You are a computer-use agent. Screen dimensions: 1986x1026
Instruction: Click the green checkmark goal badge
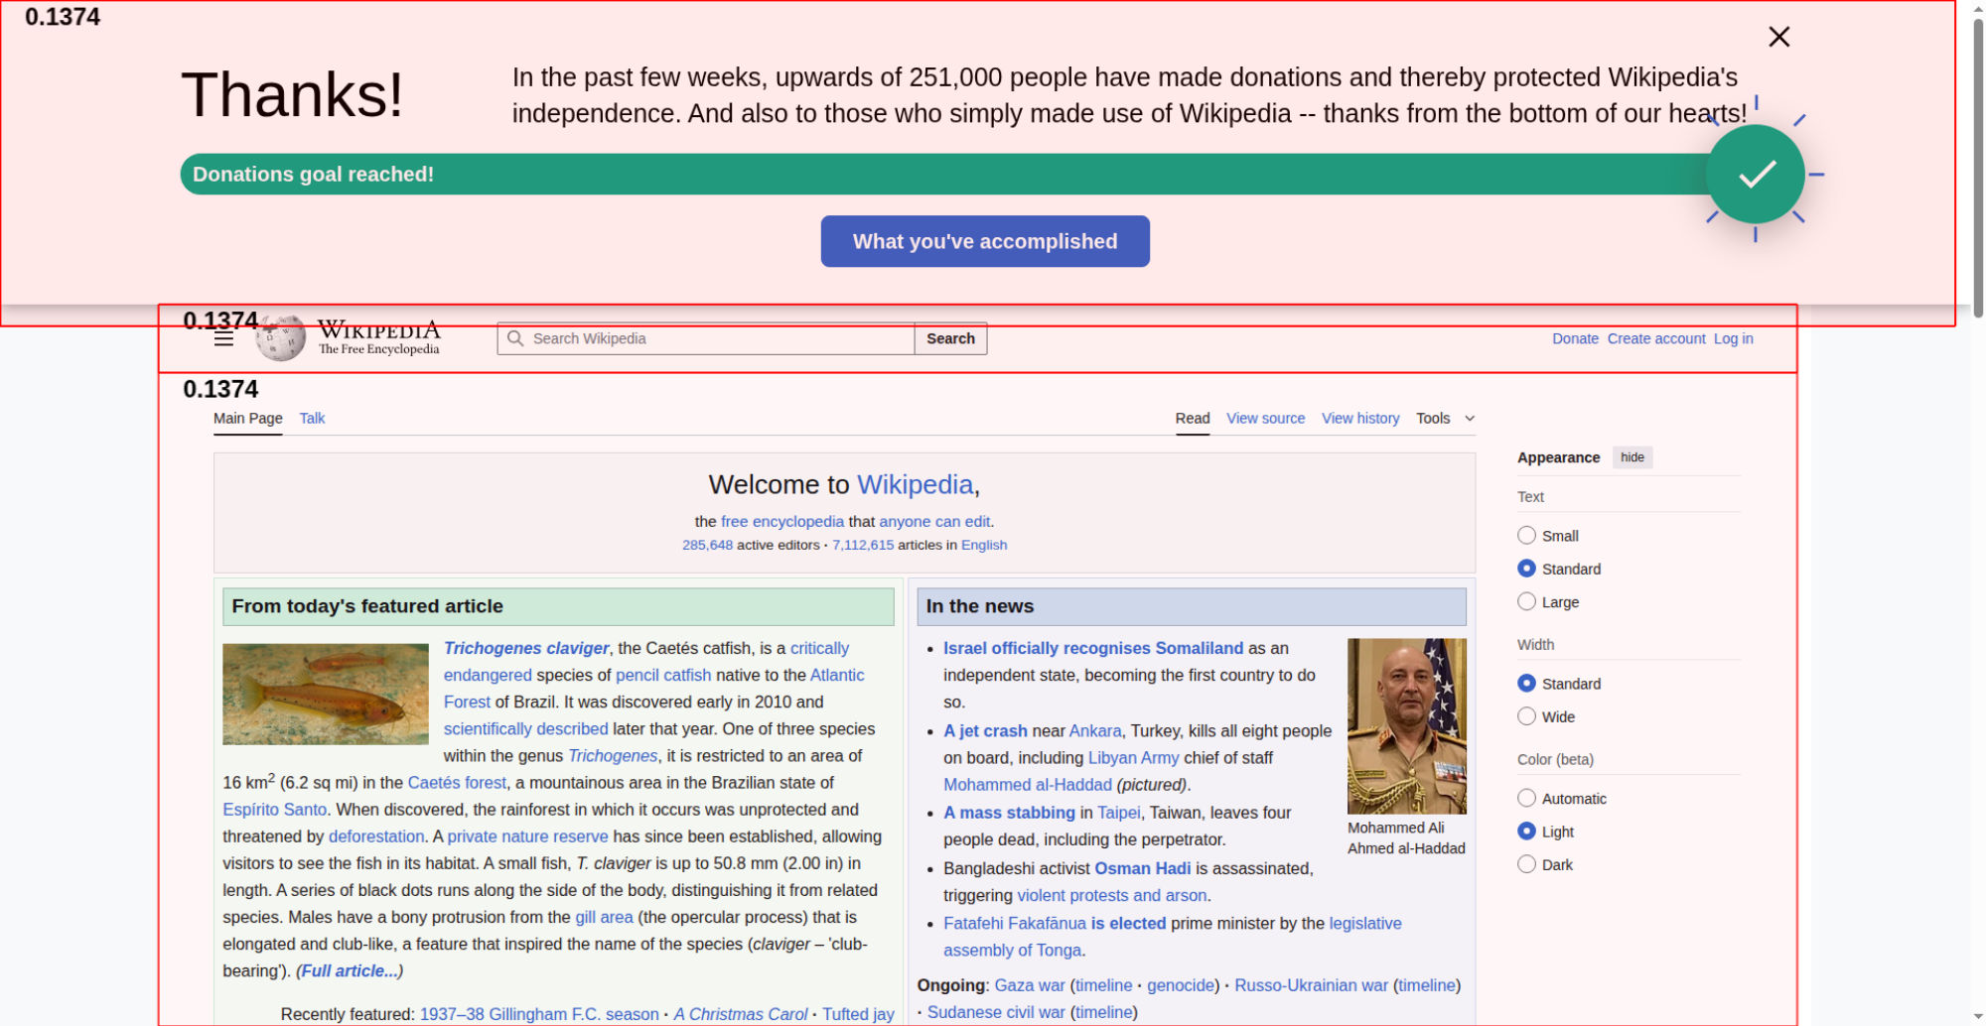(x=1755, y=175)
